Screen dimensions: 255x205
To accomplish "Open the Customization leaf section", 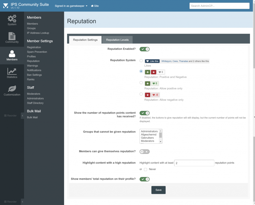I will point(12,91).
